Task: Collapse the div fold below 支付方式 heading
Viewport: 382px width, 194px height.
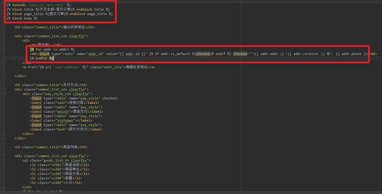Action: tap(5, 89)
